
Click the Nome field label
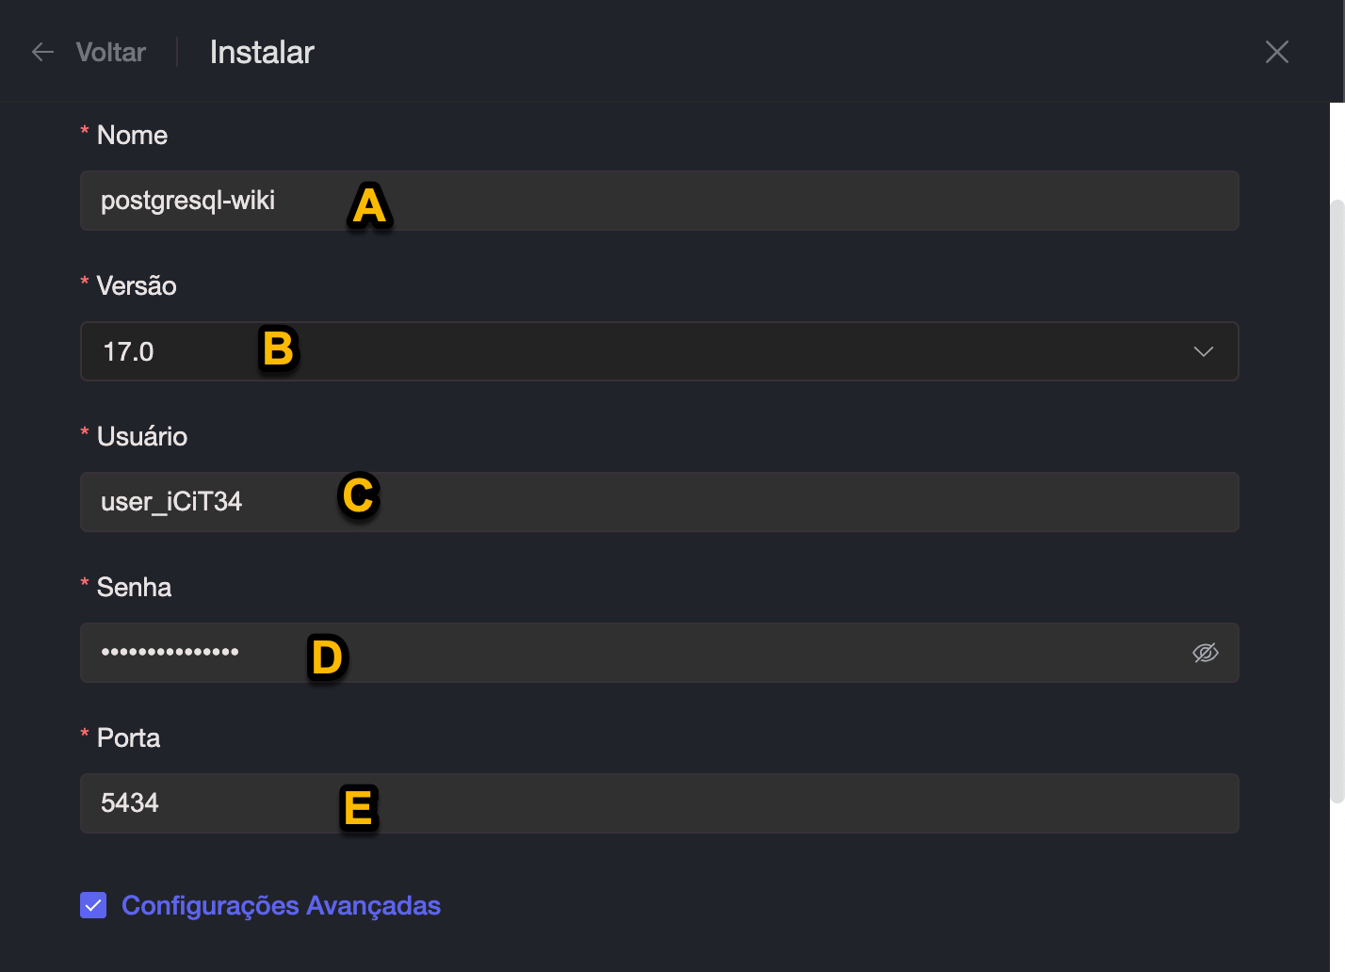pyautogui.click(x=132, y=136)
